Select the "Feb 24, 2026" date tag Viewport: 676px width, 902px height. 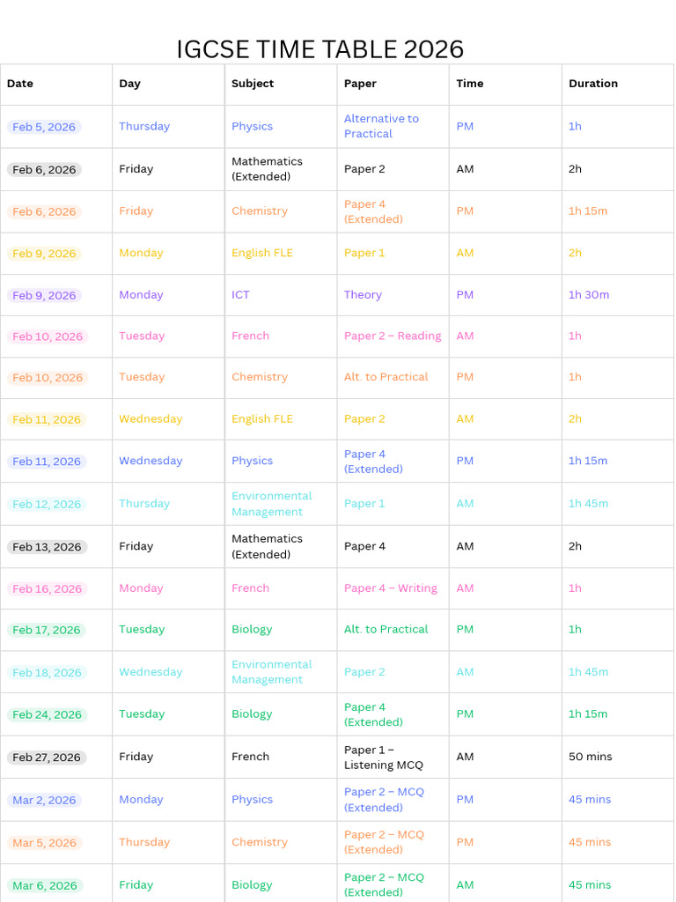[x=47, y=715]
